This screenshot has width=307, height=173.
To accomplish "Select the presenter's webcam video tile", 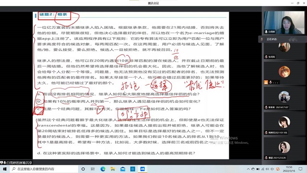I will pos(284,23).
